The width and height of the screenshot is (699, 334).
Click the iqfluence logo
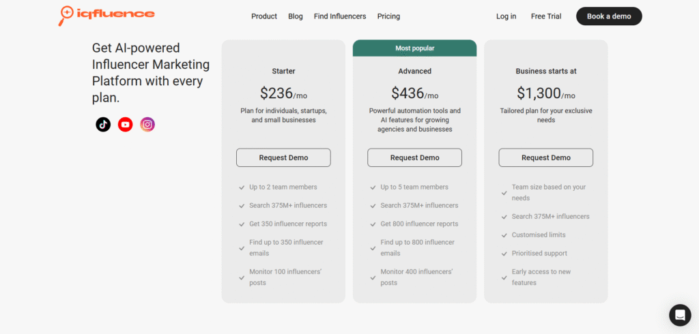click(x=106, y=16)
